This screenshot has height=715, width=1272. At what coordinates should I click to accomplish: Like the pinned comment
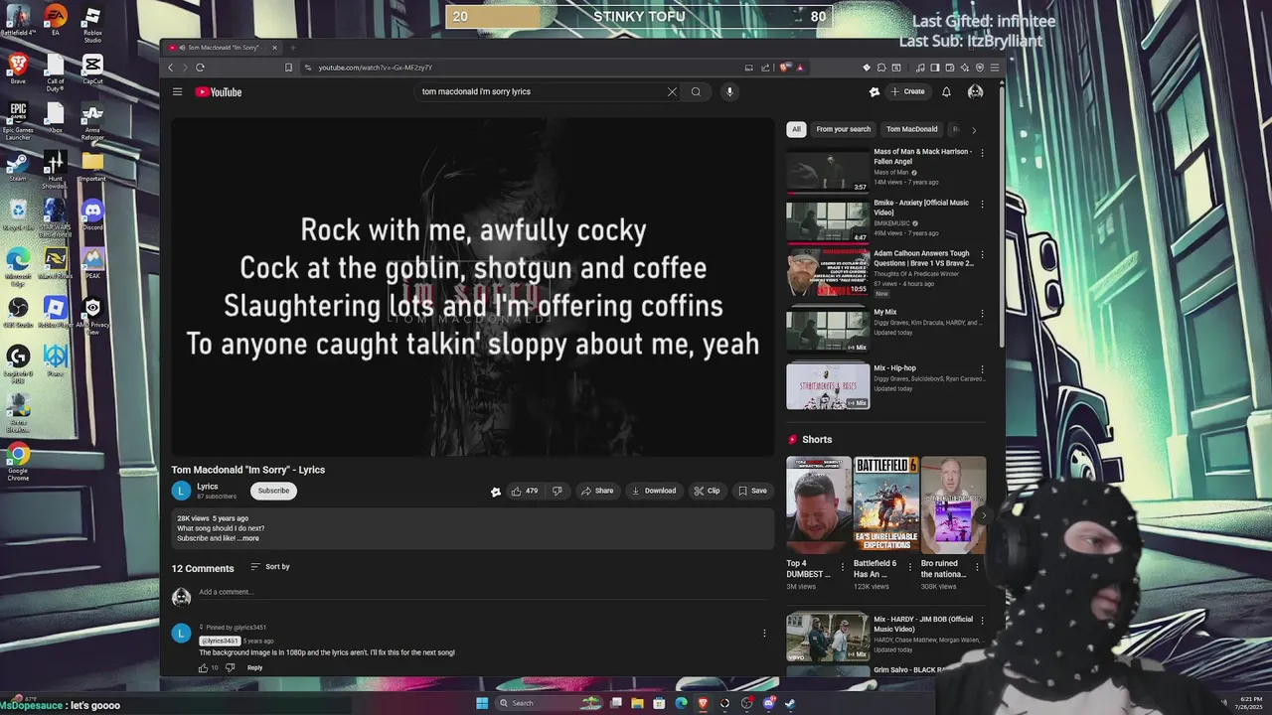(204, 667)
